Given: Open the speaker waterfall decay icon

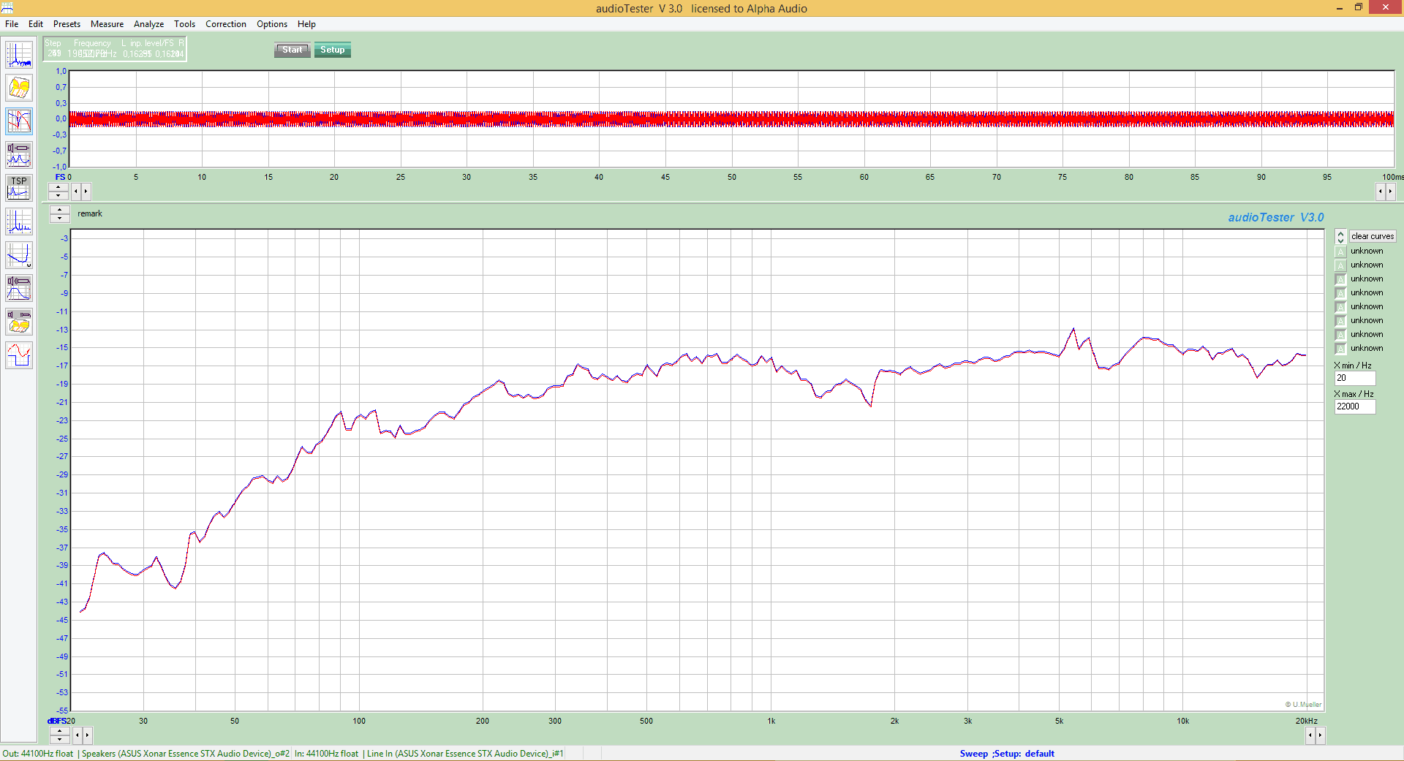Looking at the screenshot, I should click(x=19, y=322).
